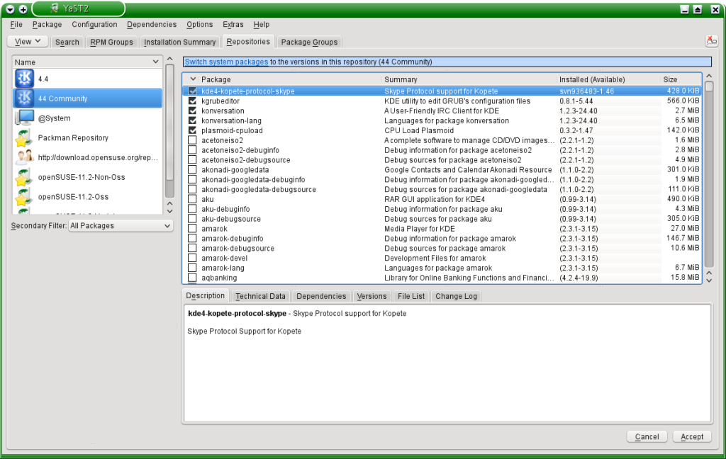
Task: Open the Configuration menu
Action: [94, 24]
